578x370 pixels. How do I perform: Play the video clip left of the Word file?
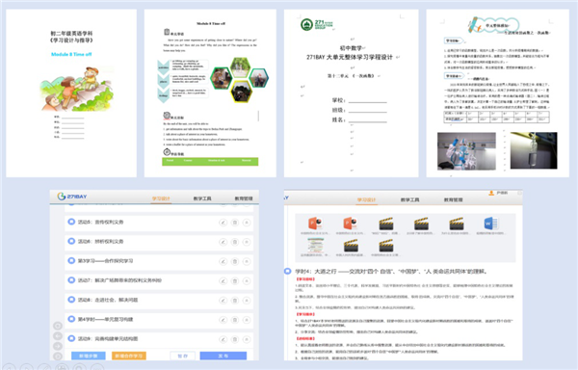[456, 224]
